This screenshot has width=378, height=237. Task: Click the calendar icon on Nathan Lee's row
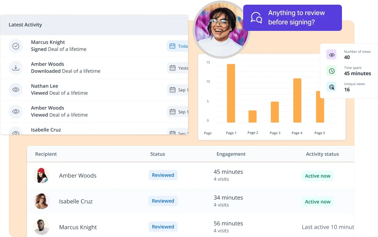[x=172, y=90]
